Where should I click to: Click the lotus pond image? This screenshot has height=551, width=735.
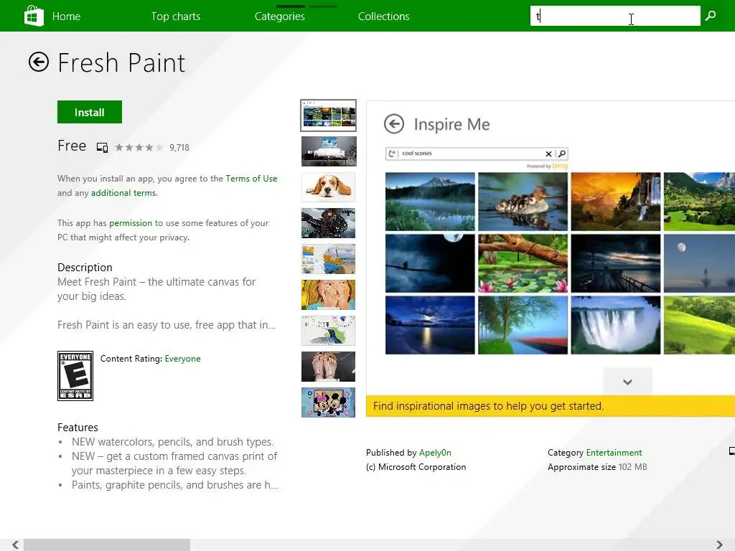click(x=523, y=263)
